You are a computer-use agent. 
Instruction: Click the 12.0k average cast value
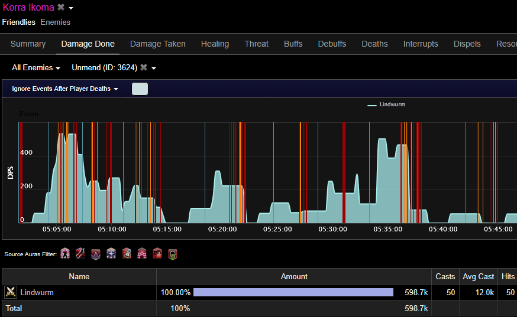click(484, 292)
